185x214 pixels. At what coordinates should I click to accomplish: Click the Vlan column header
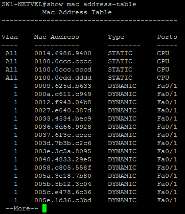[10, 37]
